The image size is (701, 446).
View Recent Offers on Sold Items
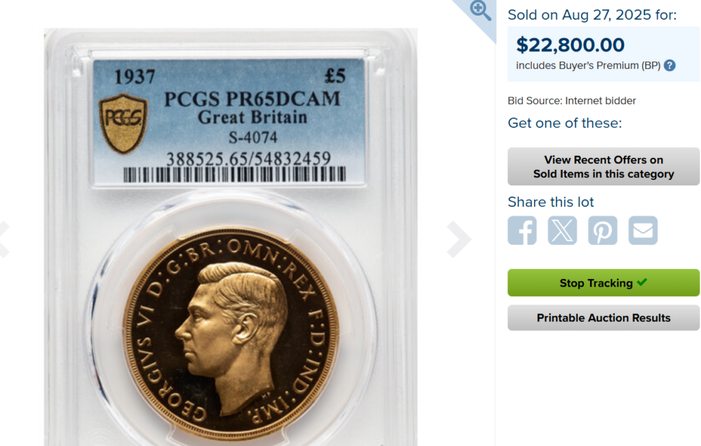[603, 167]
